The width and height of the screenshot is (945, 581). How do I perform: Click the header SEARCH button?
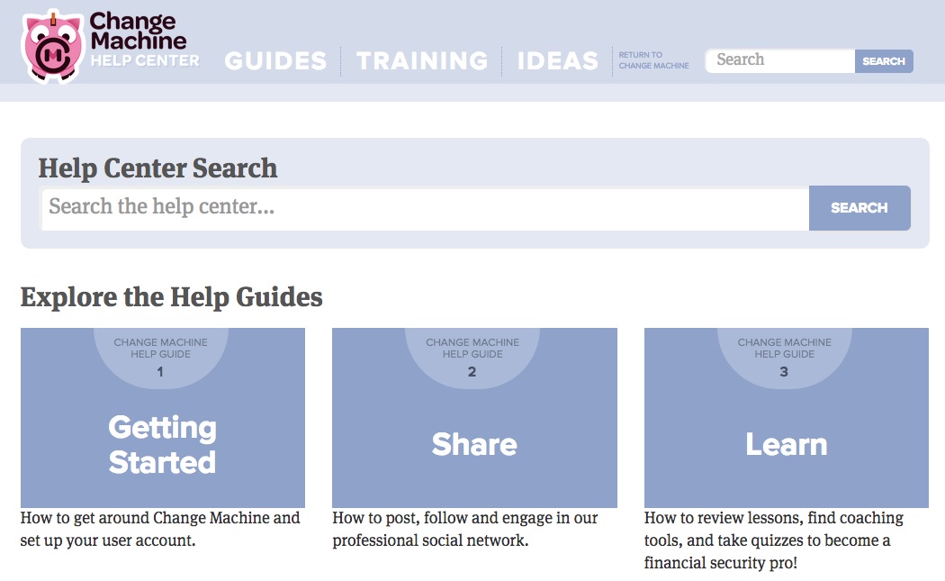click(884, 61)
